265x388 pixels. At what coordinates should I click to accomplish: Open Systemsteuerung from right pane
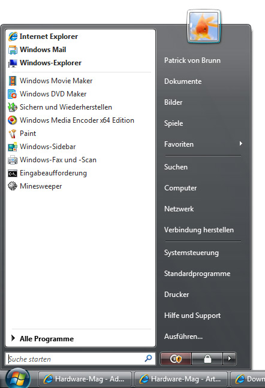191,253
